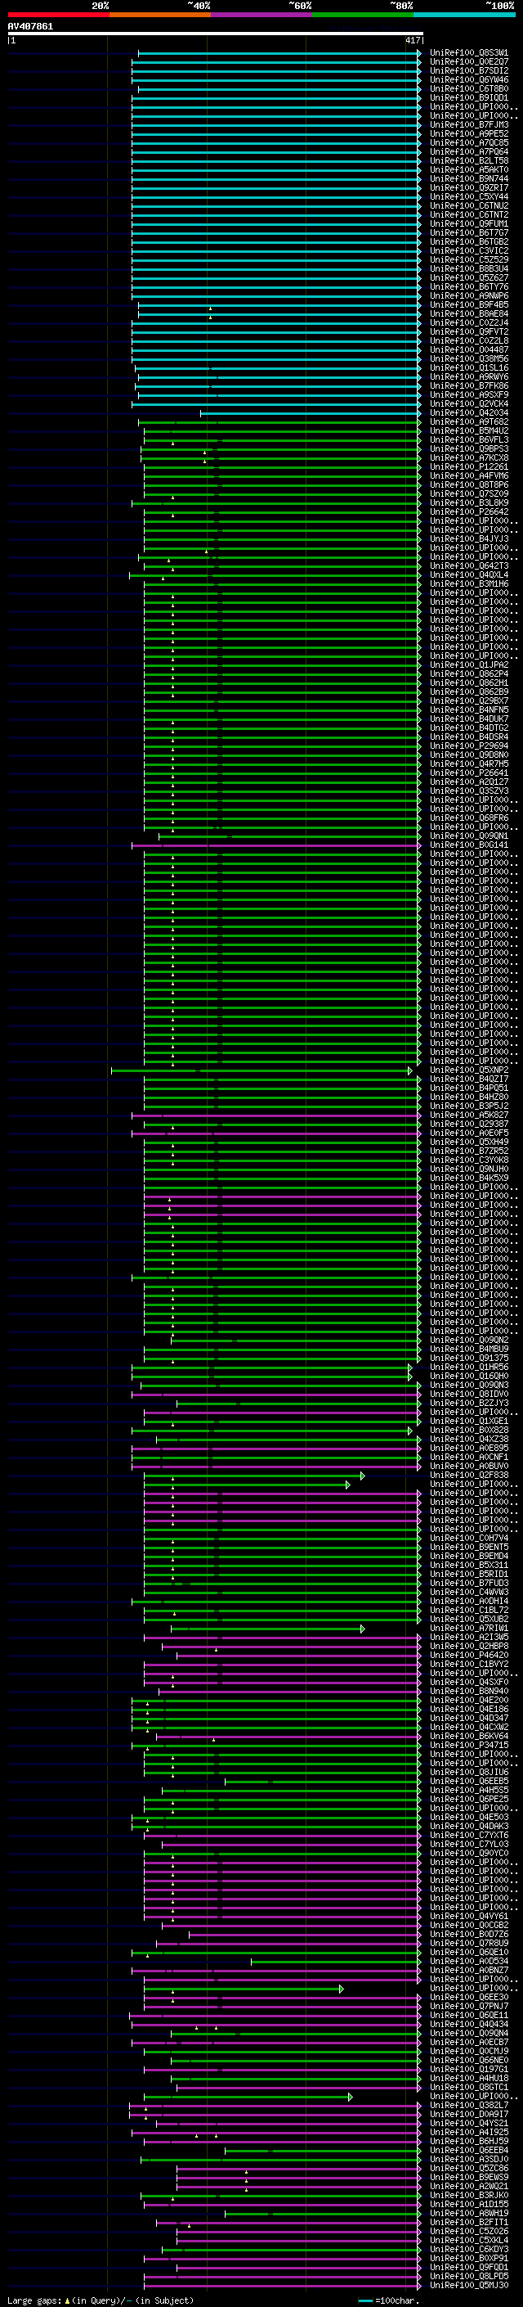
Task: Click the '=100char.' scale legend
Action: click(388, 2300)
